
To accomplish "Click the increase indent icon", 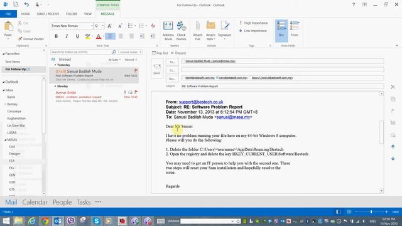I will 153,36.
